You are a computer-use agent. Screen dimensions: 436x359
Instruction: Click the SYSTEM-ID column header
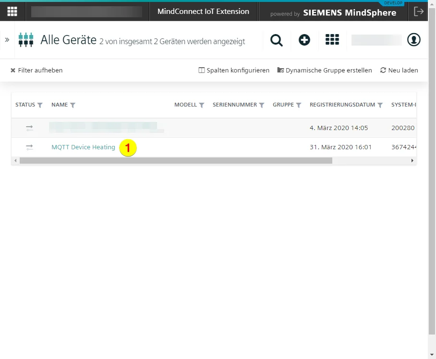pos(404,105)
